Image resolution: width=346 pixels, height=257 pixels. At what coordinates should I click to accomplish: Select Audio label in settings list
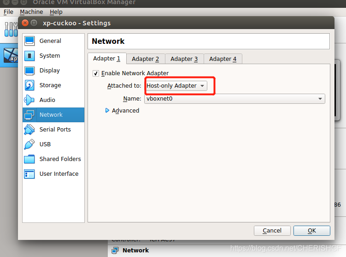point(47,100)
